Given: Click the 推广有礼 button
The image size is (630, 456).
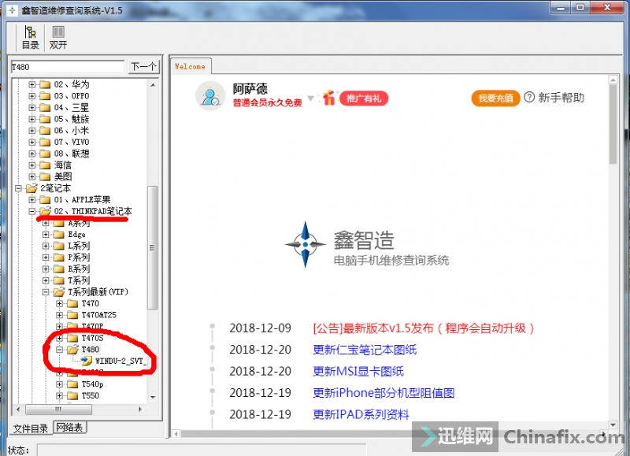Looking at the screenshot, I should click(364, 98).
